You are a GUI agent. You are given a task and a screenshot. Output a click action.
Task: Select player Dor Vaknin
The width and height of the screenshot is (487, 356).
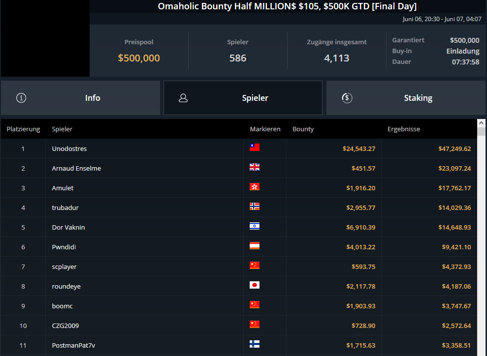click(68, 227)
